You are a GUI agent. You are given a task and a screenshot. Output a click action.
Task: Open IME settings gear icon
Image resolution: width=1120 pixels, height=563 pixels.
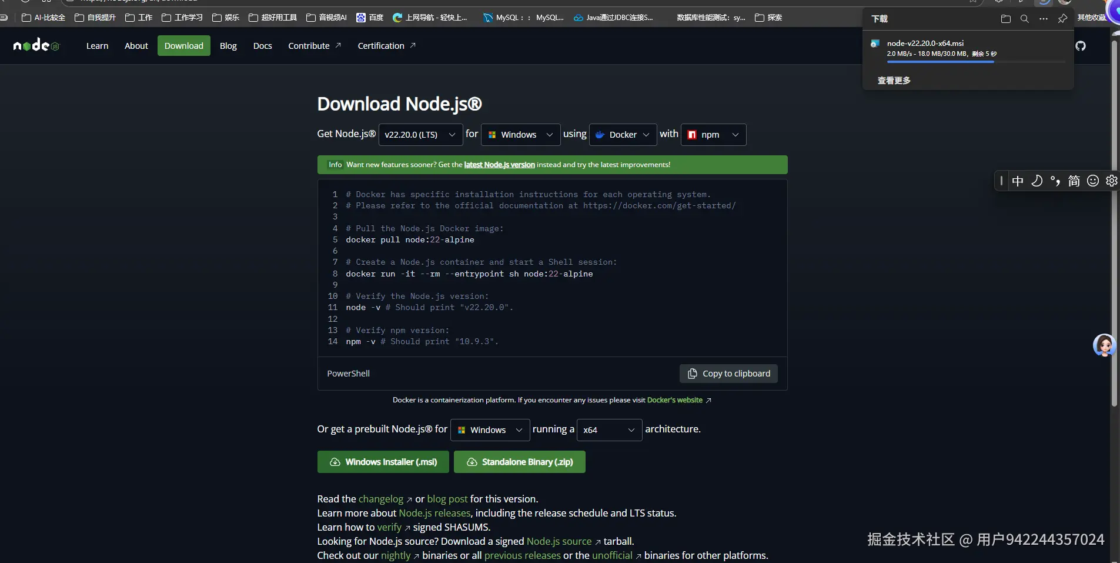coord(1112,181)
